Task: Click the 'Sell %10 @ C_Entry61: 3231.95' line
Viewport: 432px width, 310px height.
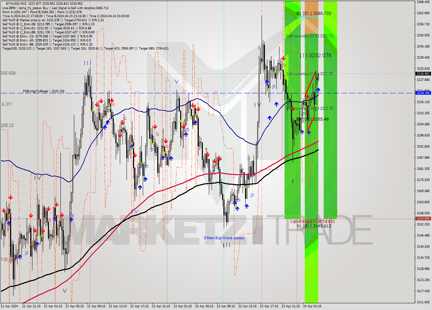Action: 47,28
